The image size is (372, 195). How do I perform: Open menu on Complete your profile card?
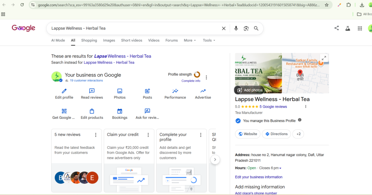(x=201, y=135)
